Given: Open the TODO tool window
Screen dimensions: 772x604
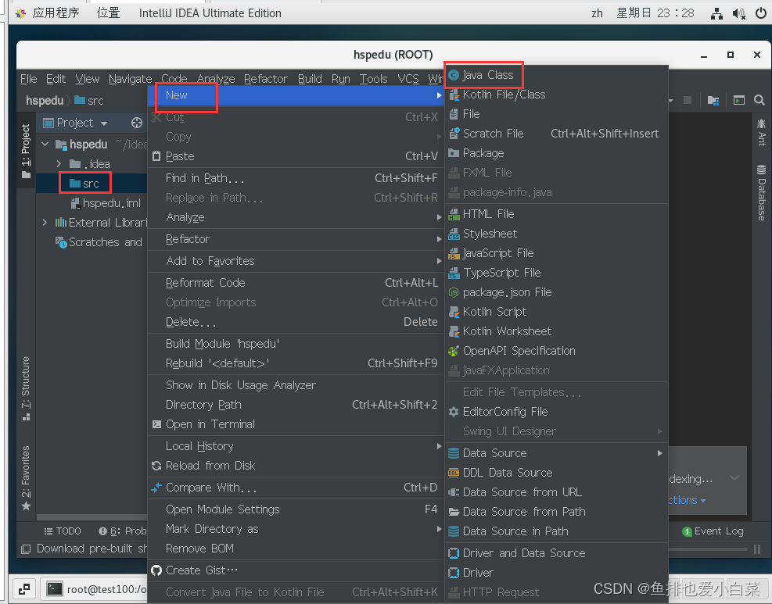Looking at the screenshot, I should (63, 531).
